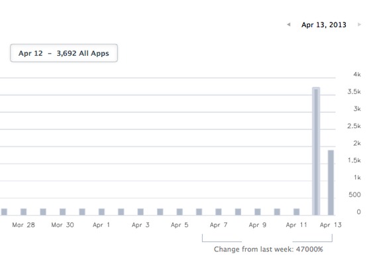Screen dimensions: 371x258
Task: Select the small bar above Mar 30
Action: pos(62,212)
